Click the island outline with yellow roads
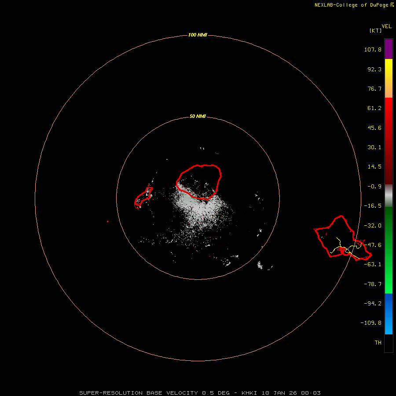Screen dimensions: 396x396 (x=343, y=238)
